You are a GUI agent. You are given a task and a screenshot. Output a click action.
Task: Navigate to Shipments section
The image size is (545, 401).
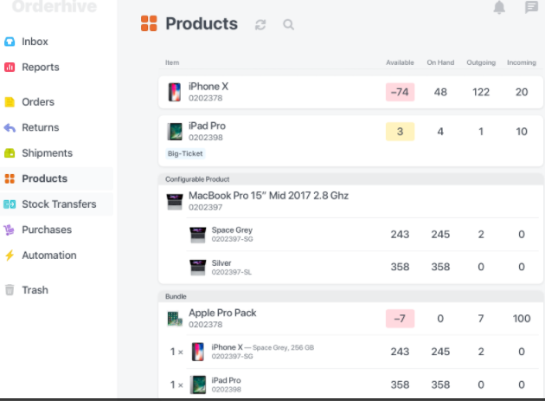coord(47,153)
